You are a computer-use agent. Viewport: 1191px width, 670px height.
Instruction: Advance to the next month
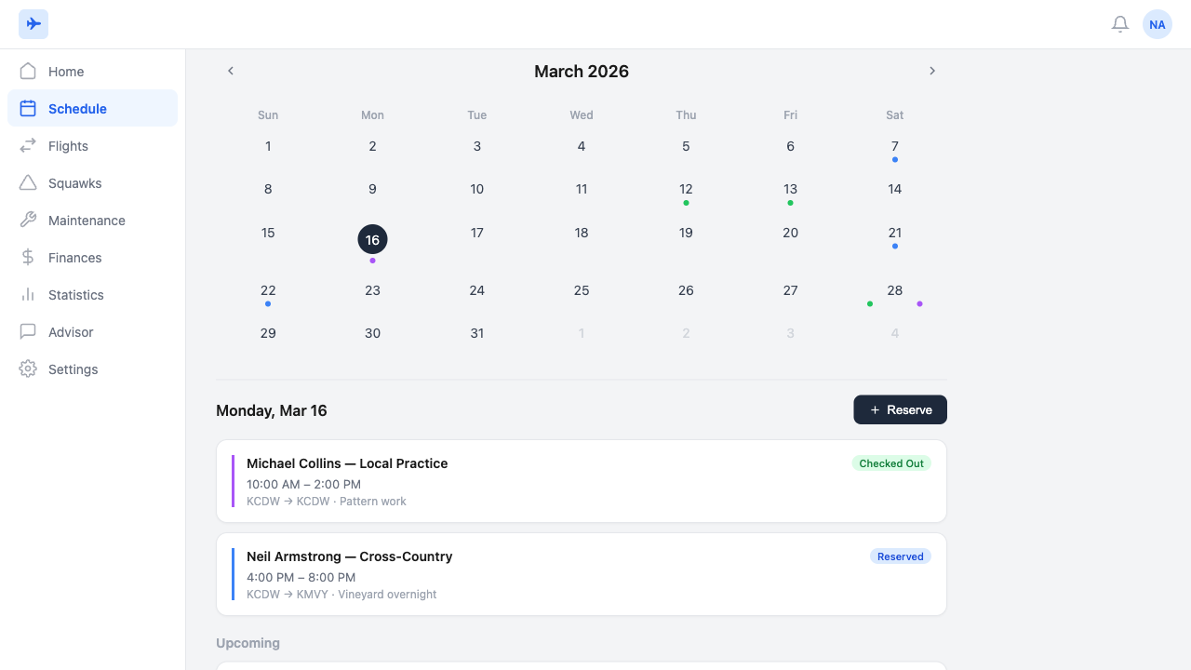tap(932, 70)
